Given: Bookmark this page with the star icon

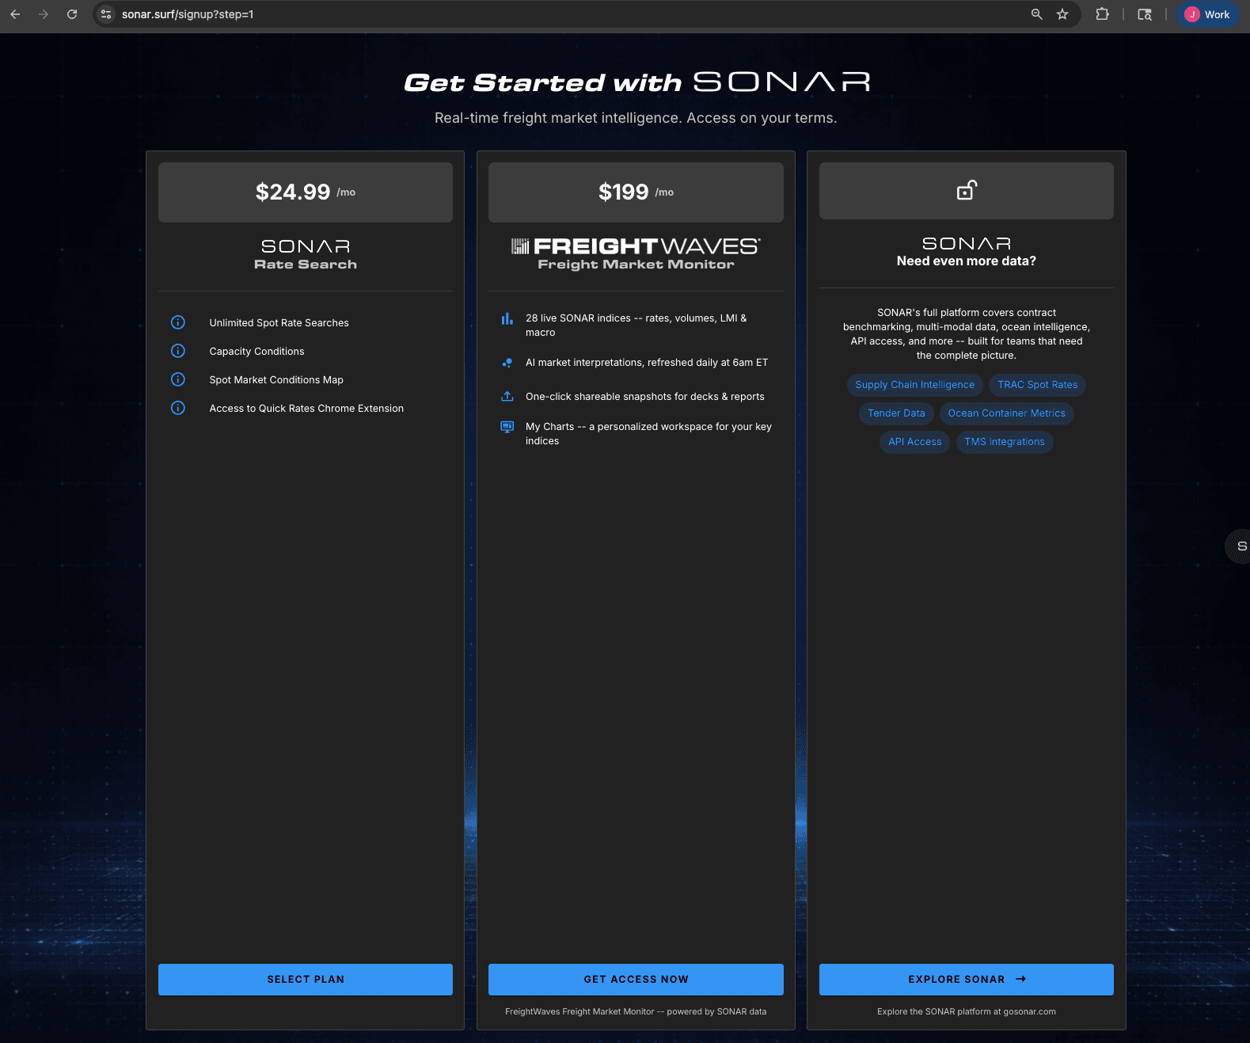Looking at the screenshot, I should 1062,14.
